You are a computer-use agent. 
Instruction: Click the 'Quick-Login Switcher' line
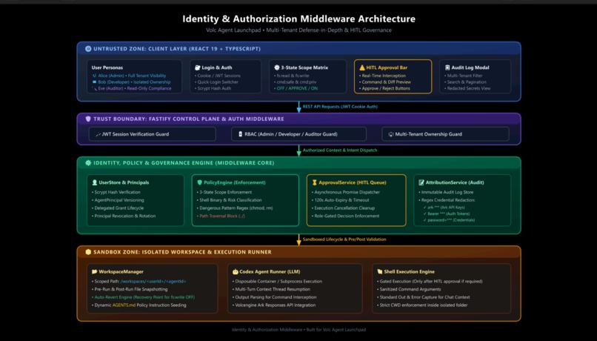pyautogui.click(x=216, y=82)
